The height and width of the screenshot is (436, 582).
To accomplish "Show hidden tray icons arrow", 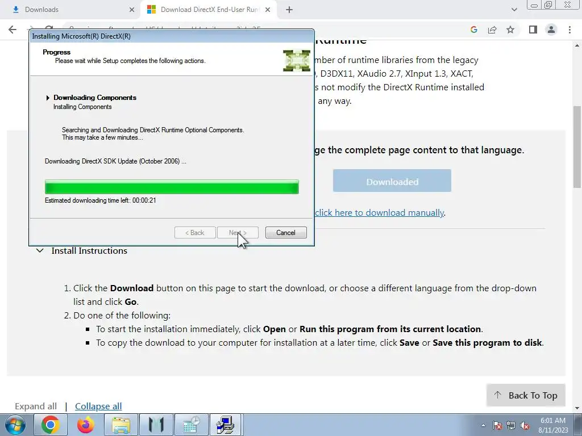I will (483, 426).
